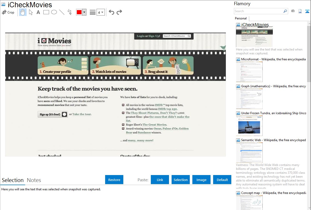
Task: Click the Semantic Web - Wikipedia title text
Action: [x=273, y=140]
